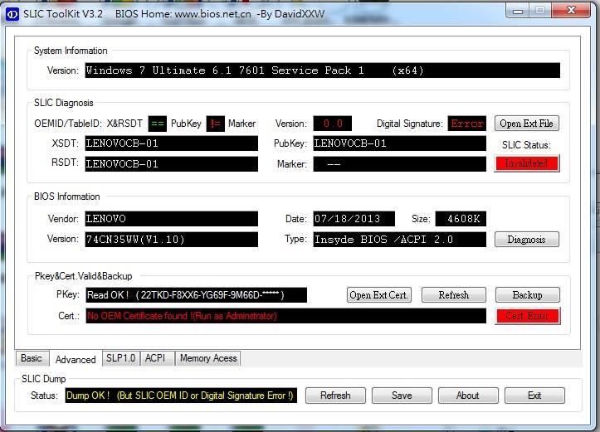600x432 pixels.
Task: Select the ACPI tab
Action: (x=158, y=358)
